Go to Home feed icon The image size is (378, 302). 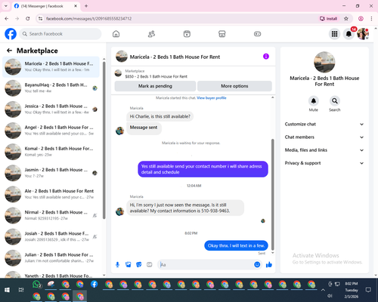(116, 34)
